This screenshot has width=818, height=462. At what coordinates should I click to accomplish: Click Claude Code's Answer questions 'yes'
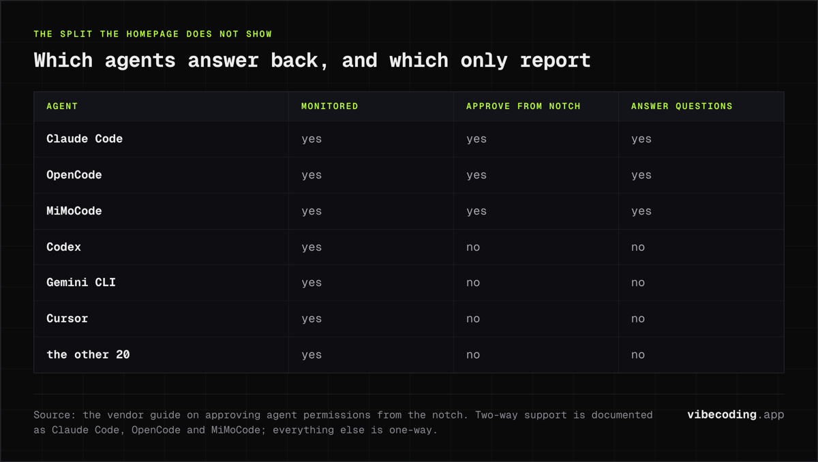[641, 140]
